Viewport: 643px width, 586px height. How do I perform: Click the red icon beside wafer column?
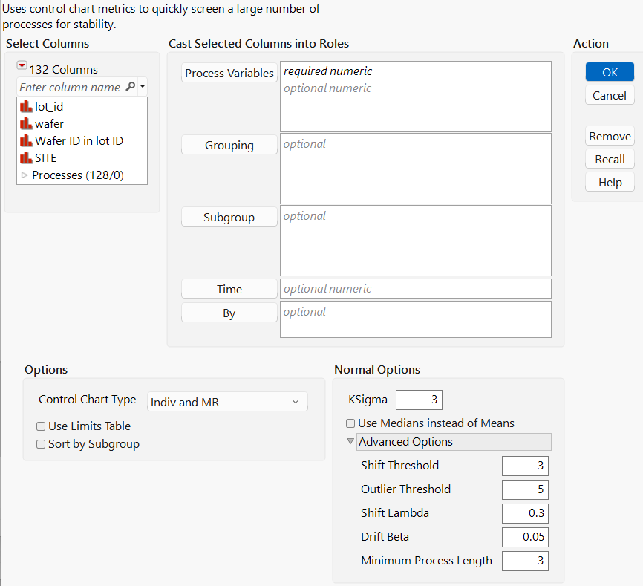(26, 124)
